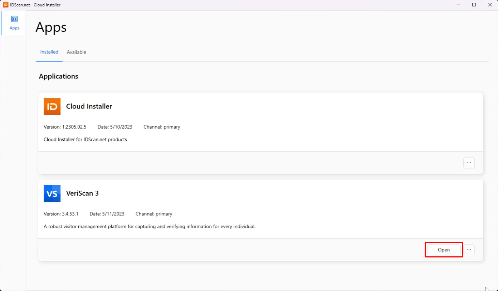This screenshot has height=291, width=498.
Task: Switch to the Available tab
Action: (77, 52)
